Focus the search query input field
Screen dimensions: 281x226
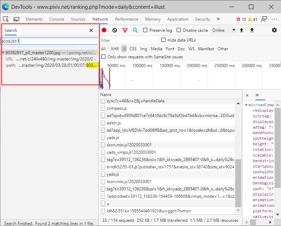pos(50,41)
